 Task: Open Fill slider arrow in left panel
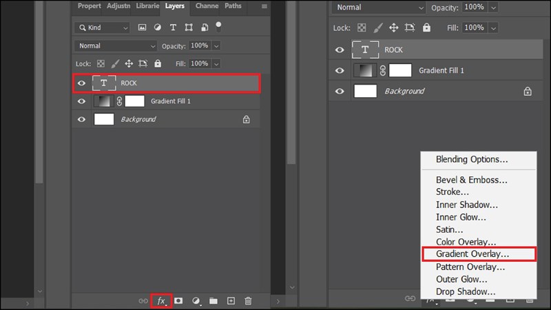click(x=216, y=64)
